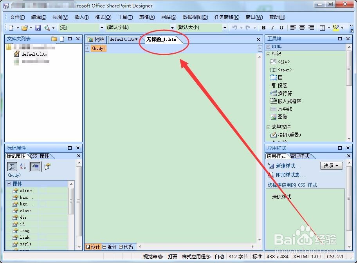Open the Borders dropdown arrow
Image resolution: width=357 pixels, height=263 pixels.
point(329,28)
